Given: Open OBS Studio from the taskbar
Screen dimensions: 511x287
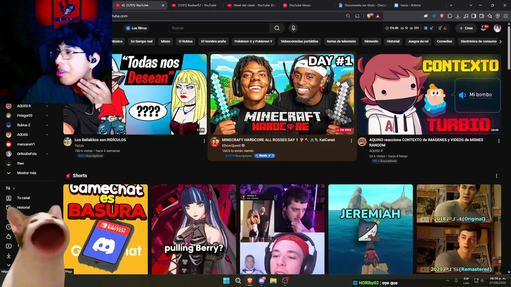Looking at the screenshot, I should pyautogui.click(x=285, y=281).
